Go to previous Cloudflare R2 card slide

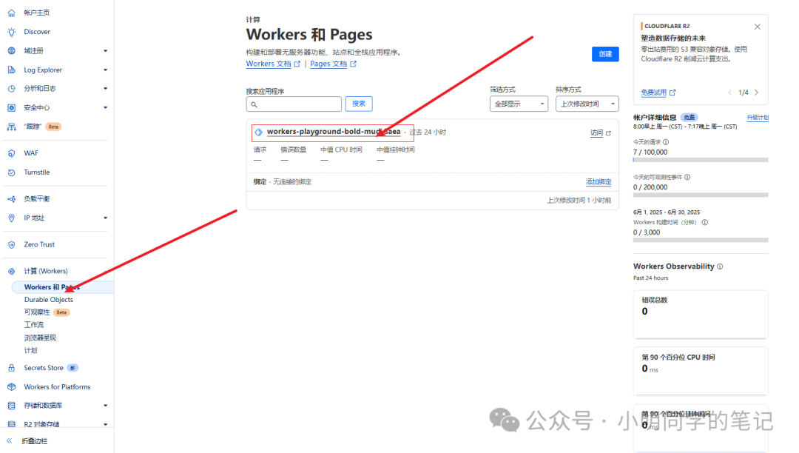pos(730,93)
